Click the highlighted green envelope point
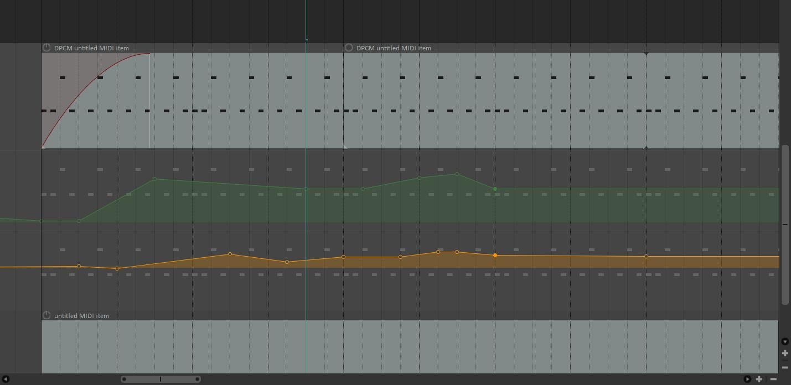 coord(495,189)
